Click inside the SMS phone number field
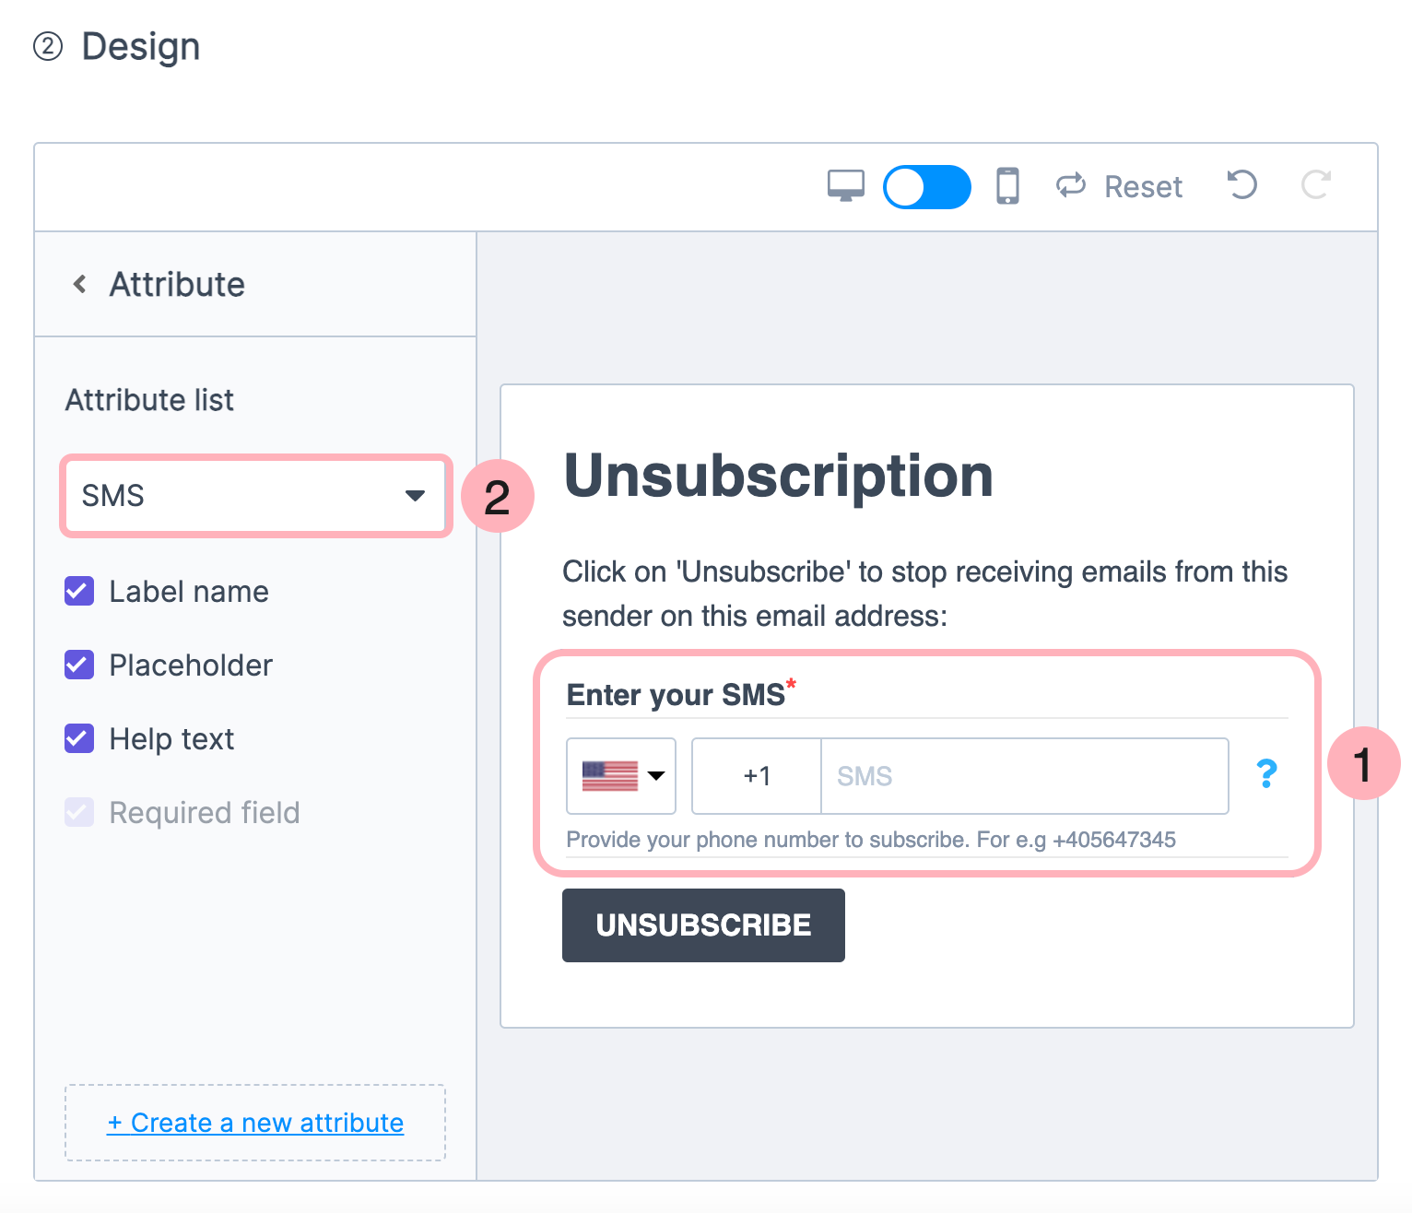1412x1213 pixels. (x=1023, y=775)
